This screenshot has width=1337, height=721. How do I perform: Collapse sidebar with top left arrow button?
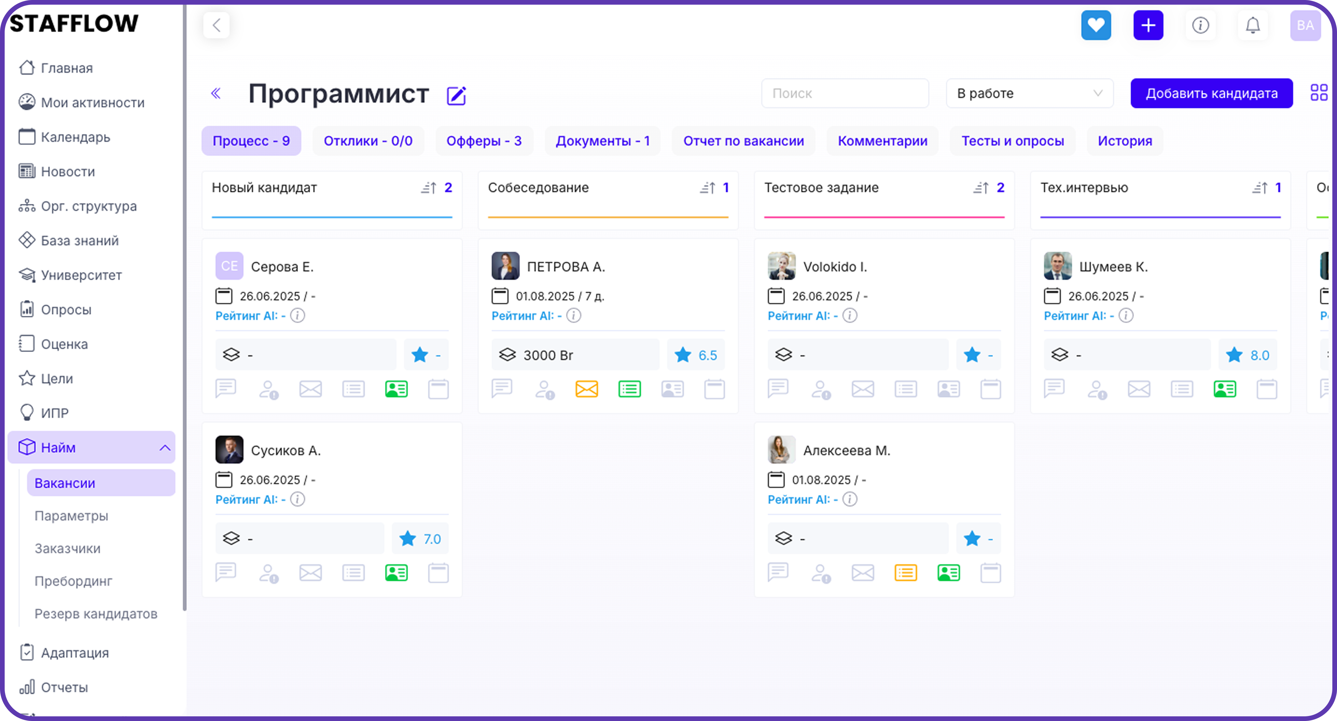tap(216, 25)
